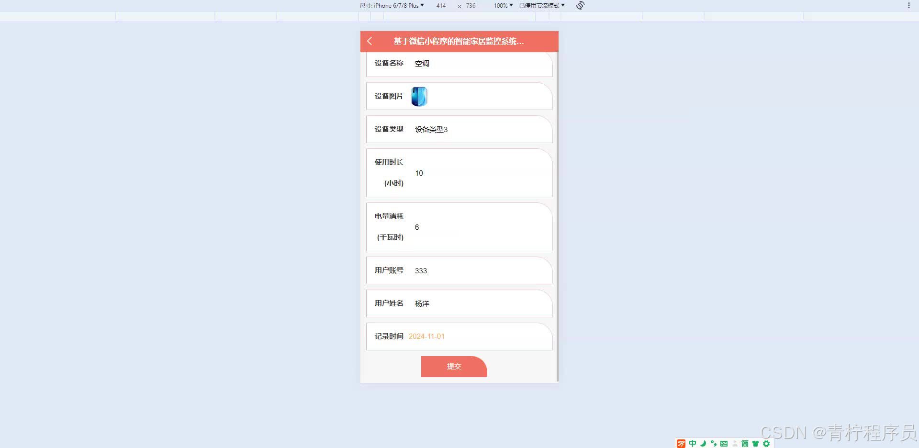Select the 414 width value field

click(x=440, y=6)
